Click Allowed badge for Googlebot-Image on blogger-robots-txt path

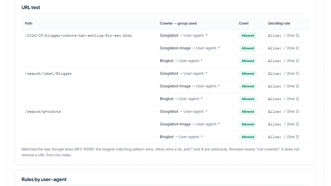[x=248, y=48]
